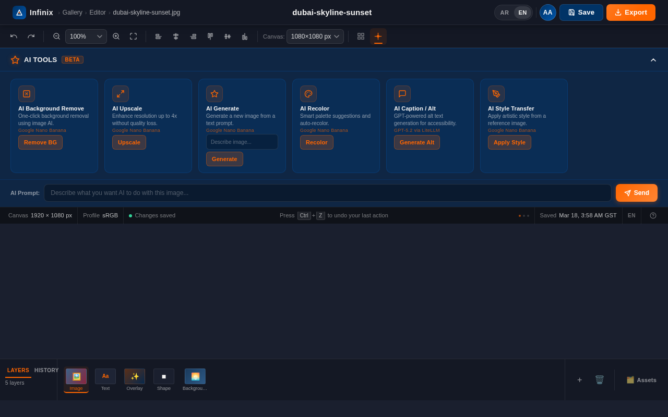668x417 pixels.
Task: Open the zoom percentage dropdown
Action: click(86, 36)
